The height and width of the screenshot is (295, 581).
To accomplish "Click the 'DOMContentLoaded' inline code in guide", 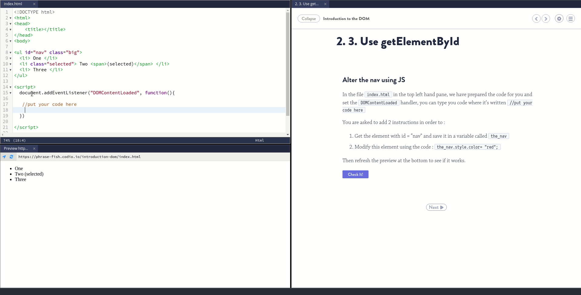I will click(x=379, y=103).
